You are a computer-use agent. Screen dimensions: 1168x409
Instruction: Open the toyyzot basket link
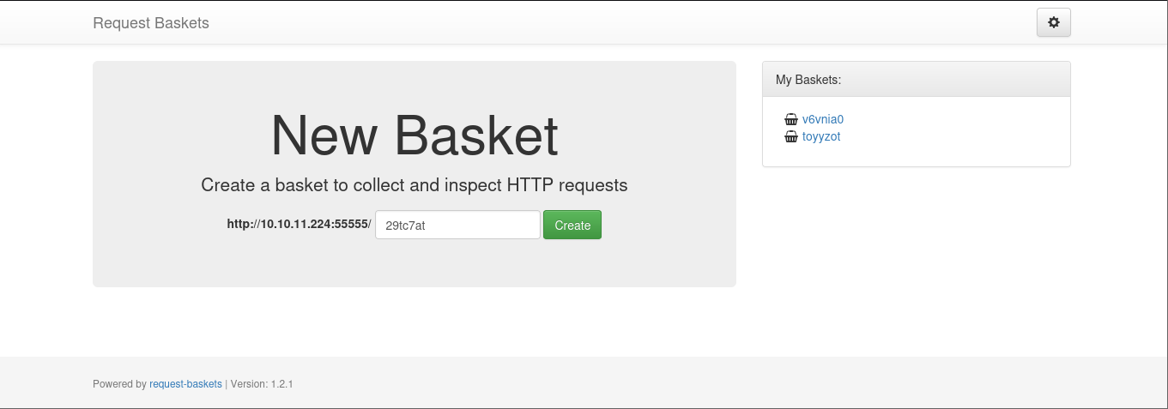pos(820,136)
